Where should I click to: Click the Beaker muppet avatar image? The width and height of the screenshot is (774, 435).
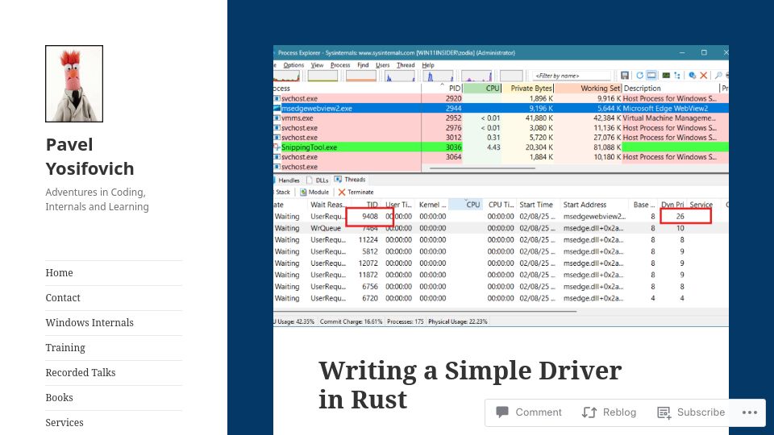pyautogui.click(x=74, y=84)
